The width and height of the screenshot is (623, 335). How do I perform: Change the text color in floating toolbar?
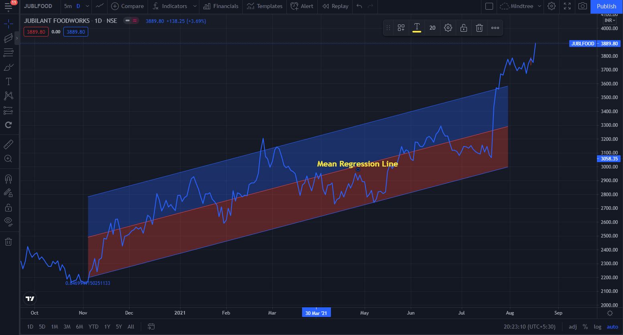pos(417,28)
